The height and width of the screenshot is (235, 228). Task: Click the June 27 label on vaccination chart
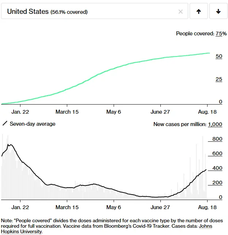[x=161, y=111]
